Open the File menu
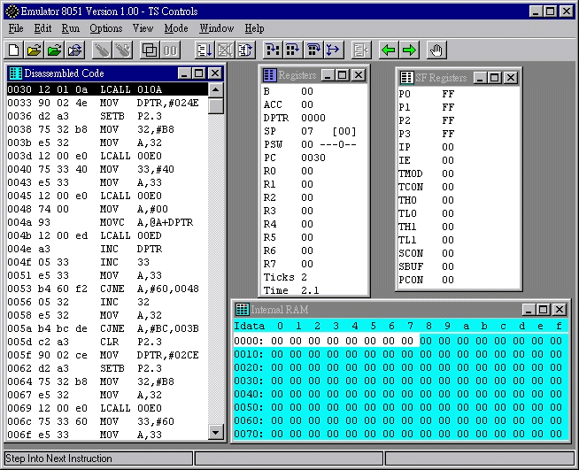Viewport: 579px width, 470px height. click(16, 28)
